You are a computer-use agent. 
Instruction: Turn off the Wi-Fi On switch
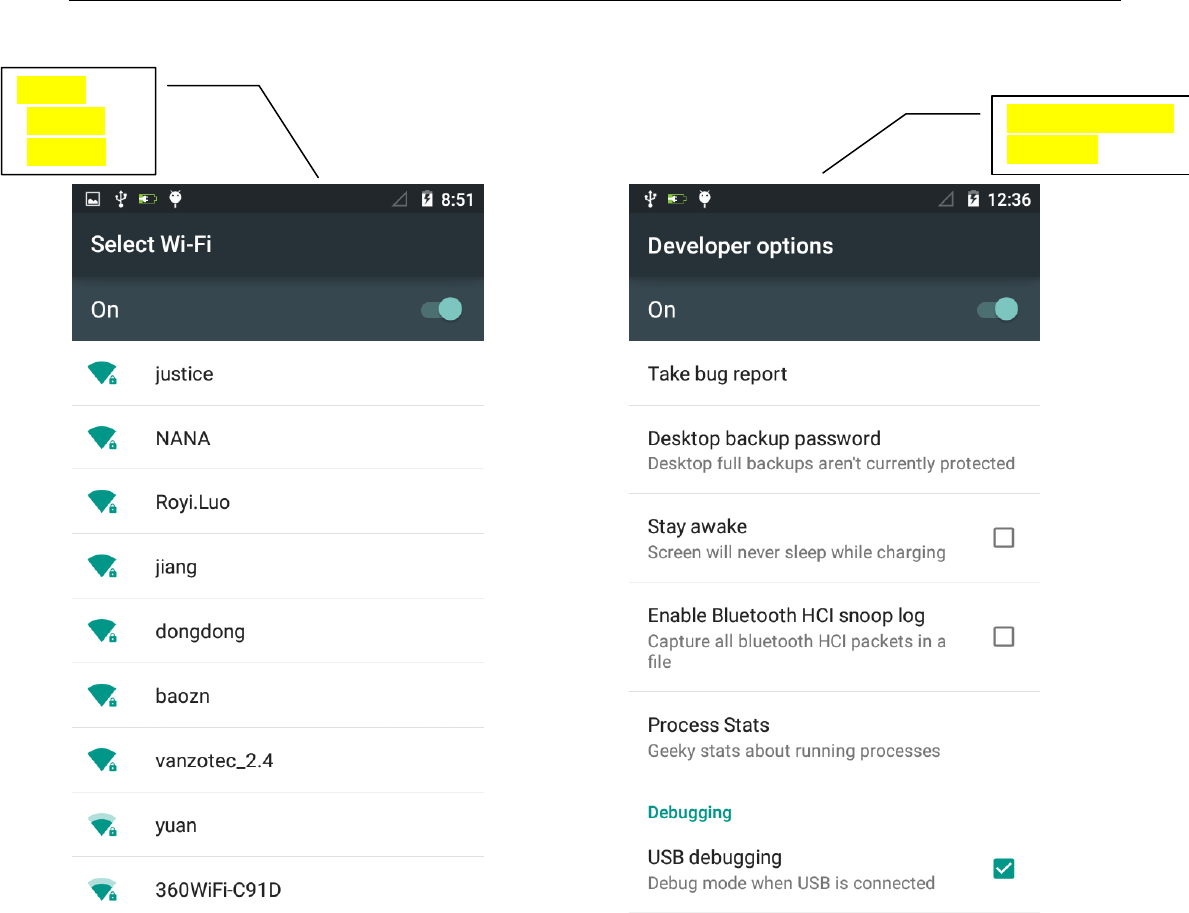coord(442,309)
